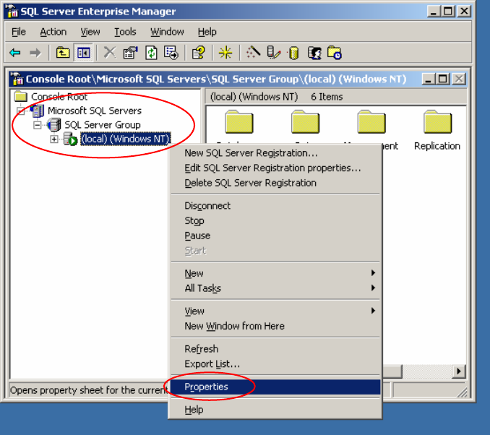Click the (local) server running-status icon
490x435 pixels.
(70, 139)
